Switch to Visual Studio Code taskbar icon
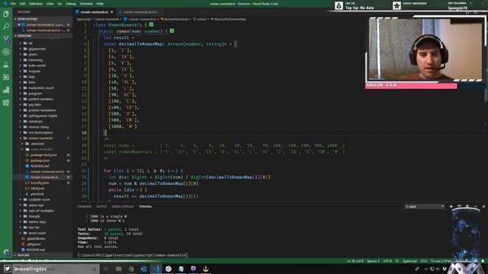Screen dimensions: 488x274 pyautogui.click(x=156, y=269)
